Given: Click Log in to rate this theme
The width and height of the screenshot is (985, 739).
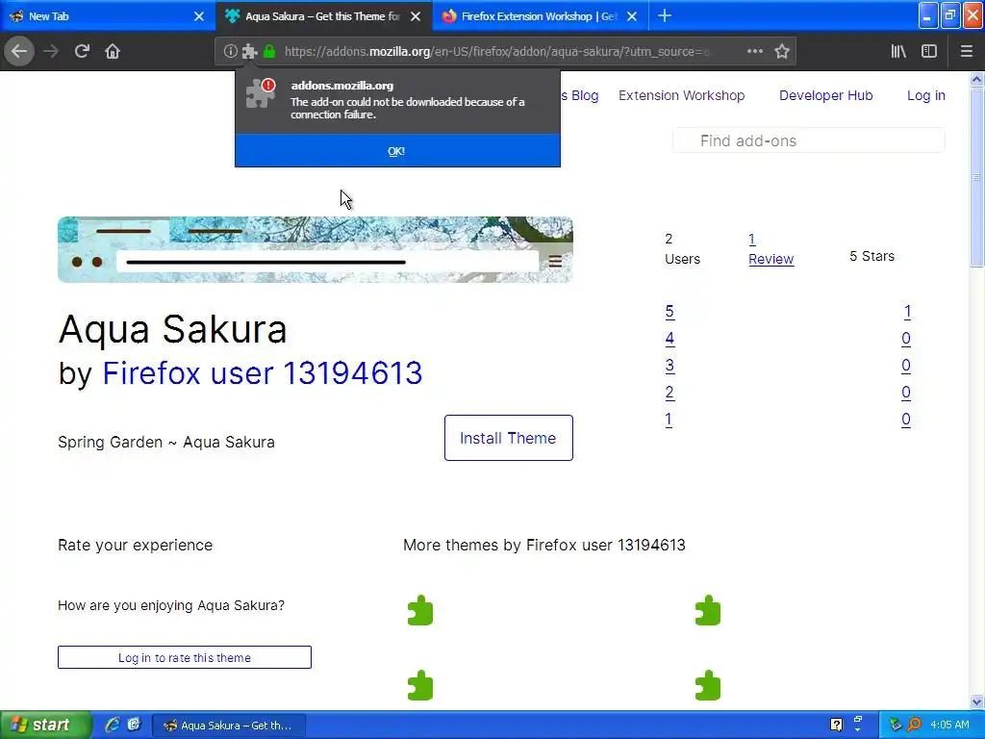Looking at the screenshot, I should [184, 657].
